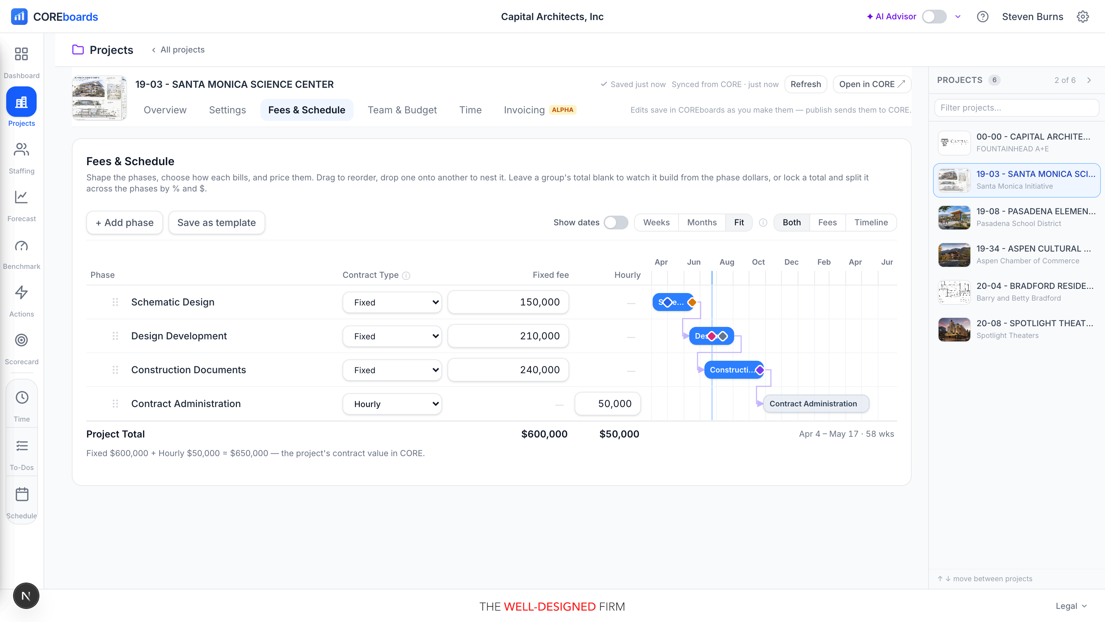The image size is (1105, 622).
Task: Open the settings gear icon
Action: [x=1083, y=16]
